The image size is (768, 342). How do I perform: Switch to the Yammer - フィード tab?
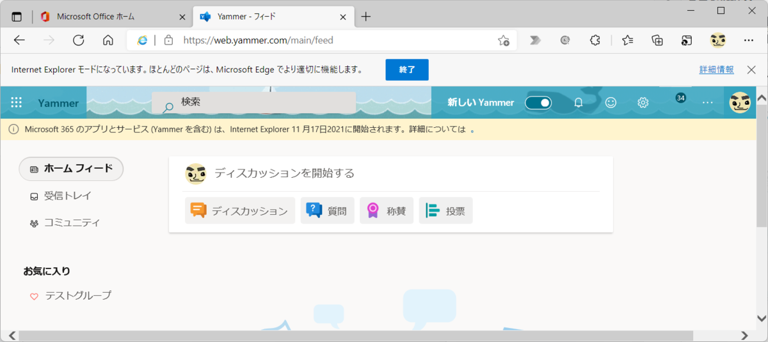pyautogui.click(x=274, y=17)
